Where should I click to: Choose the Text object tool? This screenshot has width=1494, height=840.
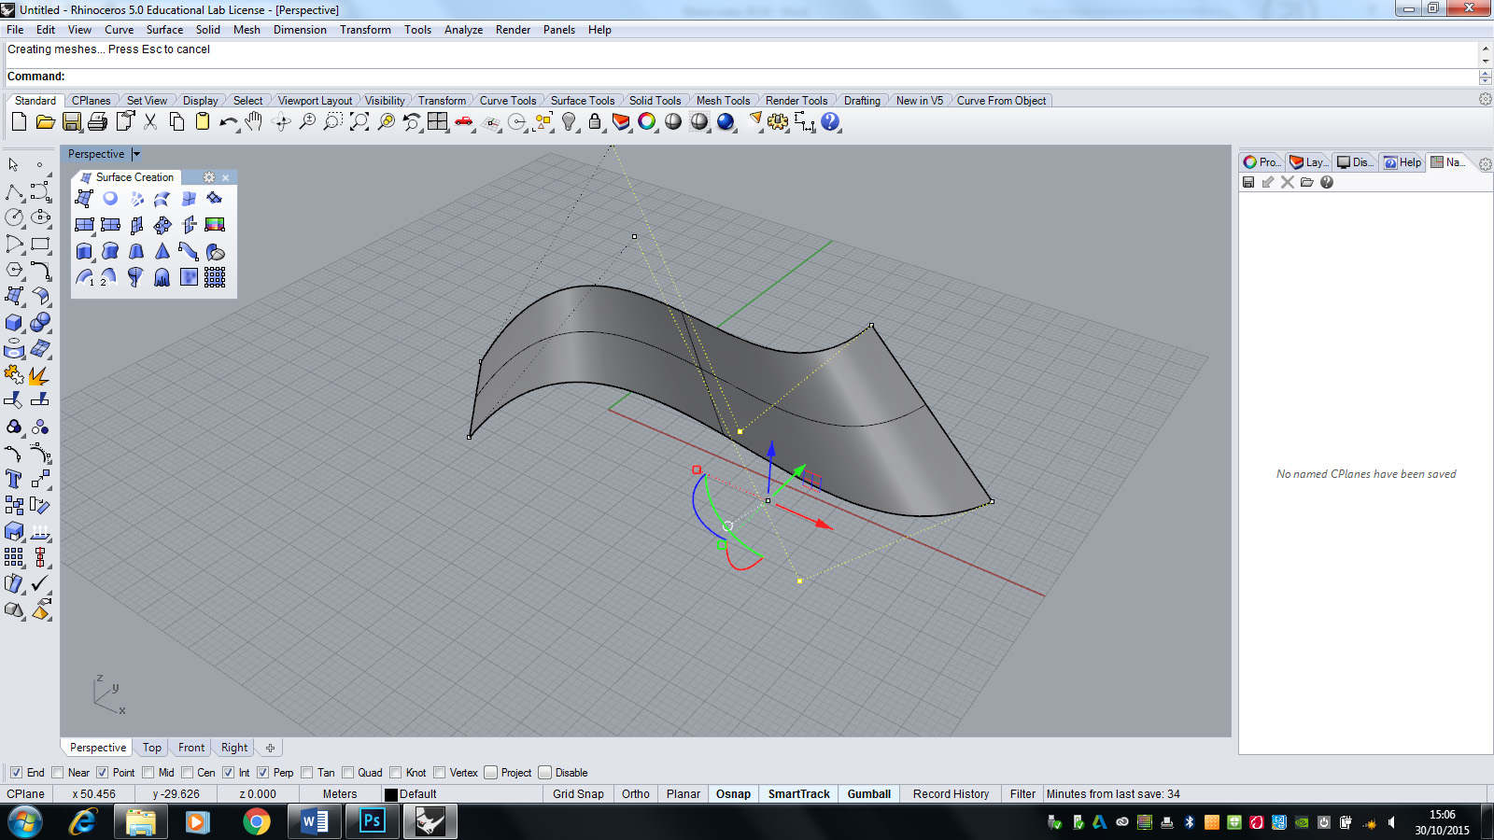coord(14,479)
